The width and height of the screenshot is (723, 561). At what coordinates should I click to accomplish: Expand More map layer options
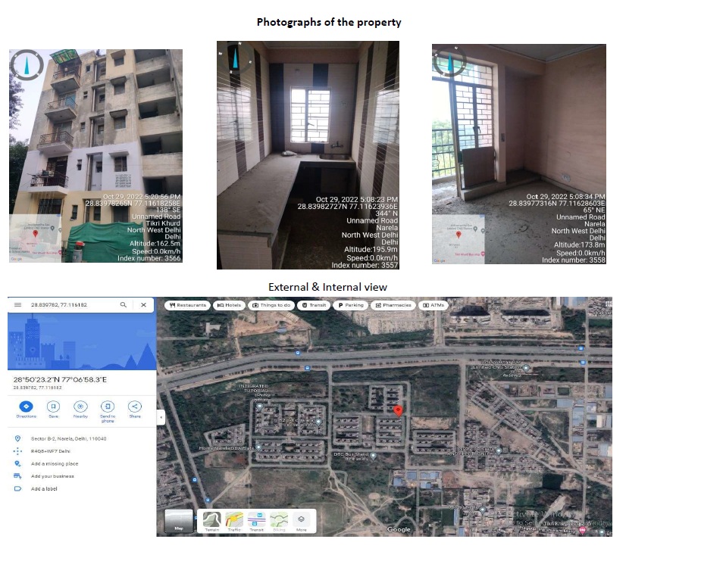coord(301,521)
